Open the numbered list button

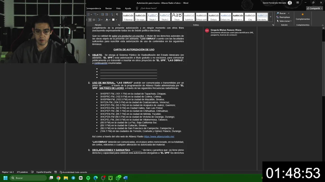pos(88,14)
